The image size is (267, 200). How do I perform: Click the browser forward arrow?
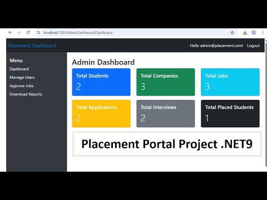[x=19, y=33]
